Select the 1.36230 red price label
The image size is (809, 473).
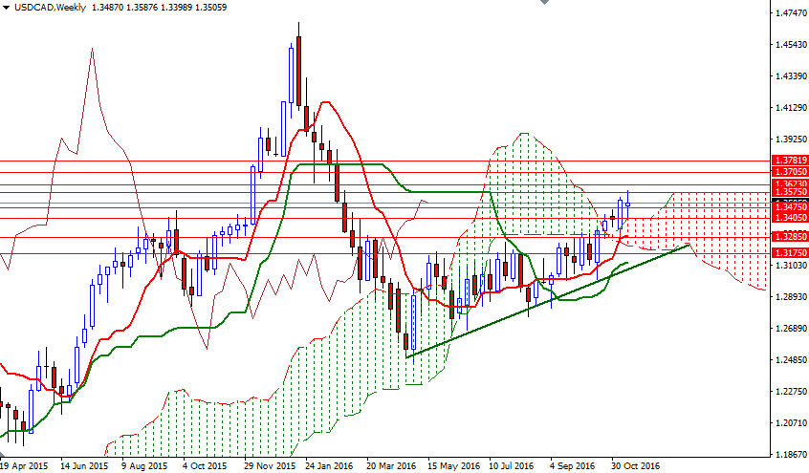pos(789,183)
